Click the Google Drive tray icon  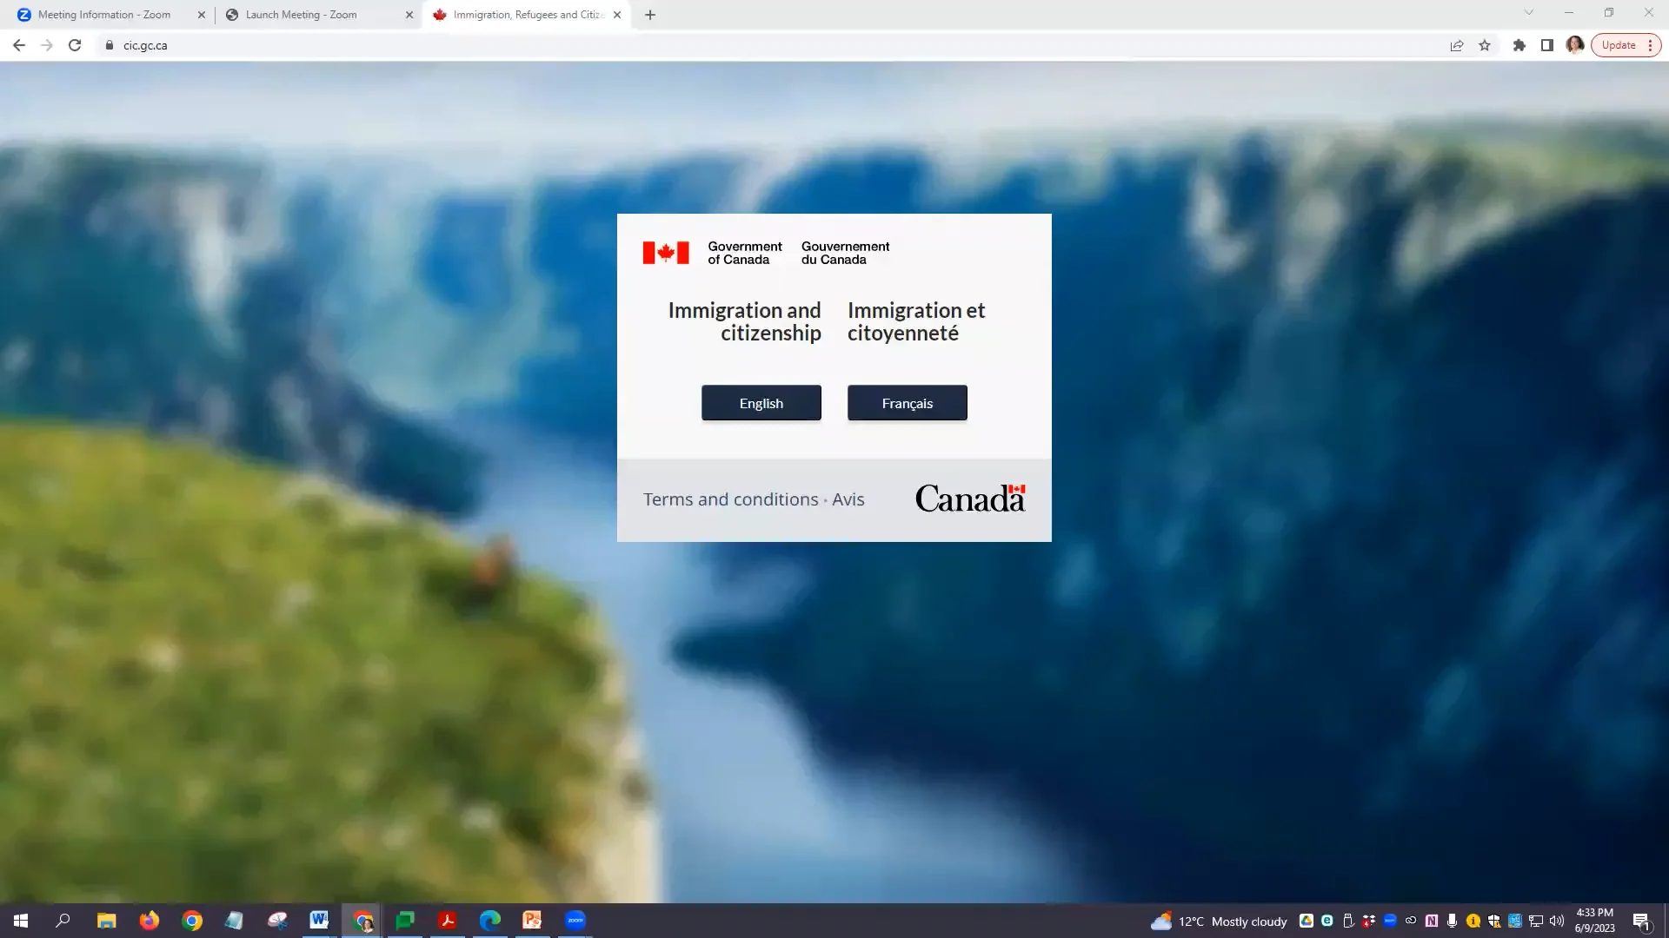[x=1306, y=921]
